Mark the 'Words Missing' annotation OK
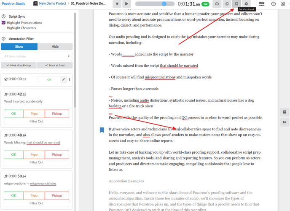This screenshot has width=290, height=211. click(x=13, y=154)
